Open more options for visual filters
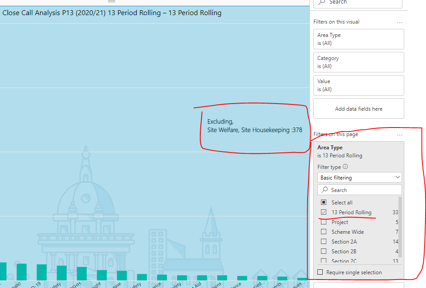Screen dimensions: 426x288 pos(399,23)
